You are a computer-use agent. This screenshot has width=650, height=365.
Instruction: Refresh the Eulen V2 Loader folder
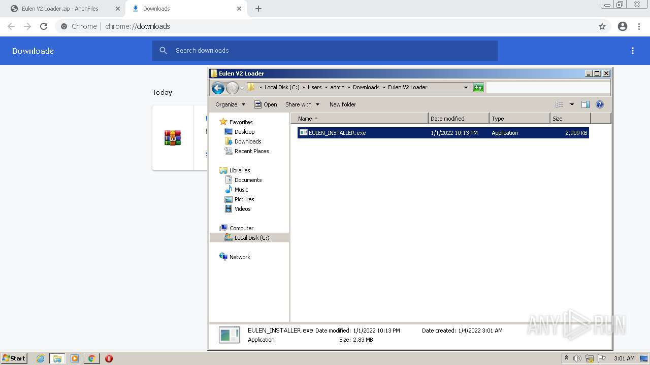[478, 88]
